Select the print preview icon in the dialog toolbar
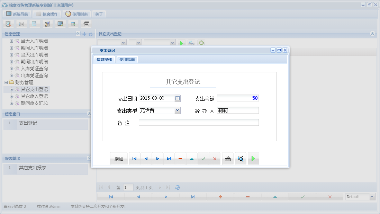The height and width of the screenshot is (214, 380). point(240,159)
